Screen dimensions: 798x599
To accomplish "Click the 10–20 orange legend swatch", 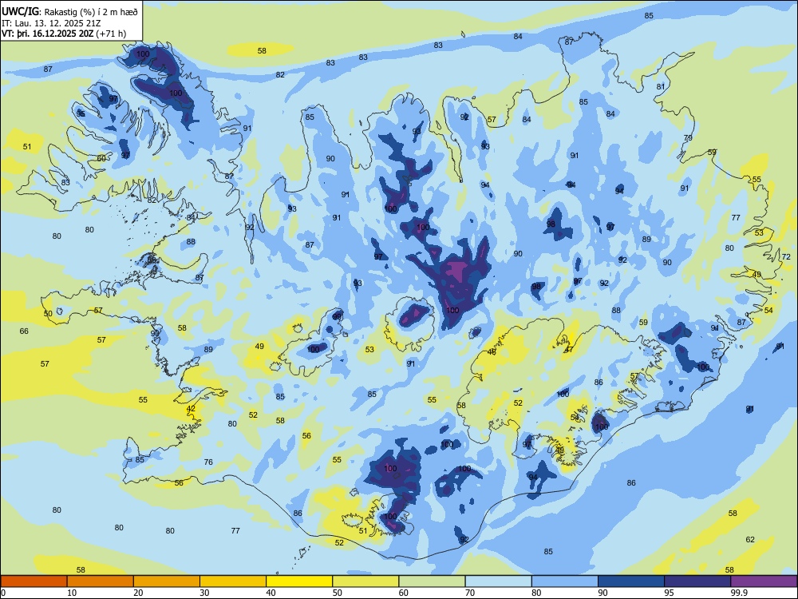I will [x=101, y=581].
